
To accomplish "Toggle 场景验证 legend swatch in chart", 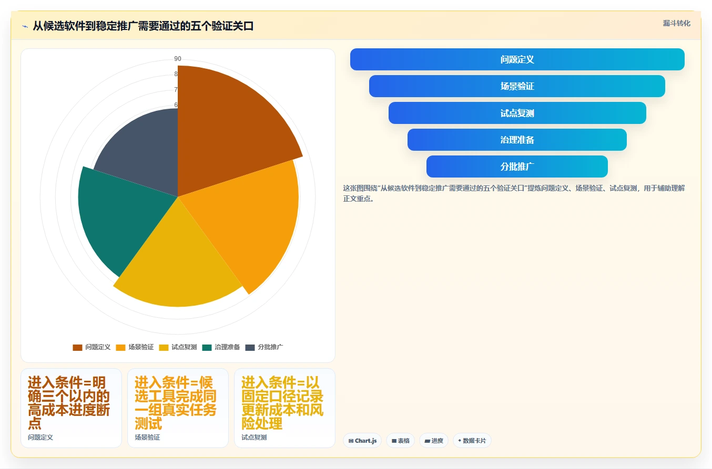I will (120, 347).
